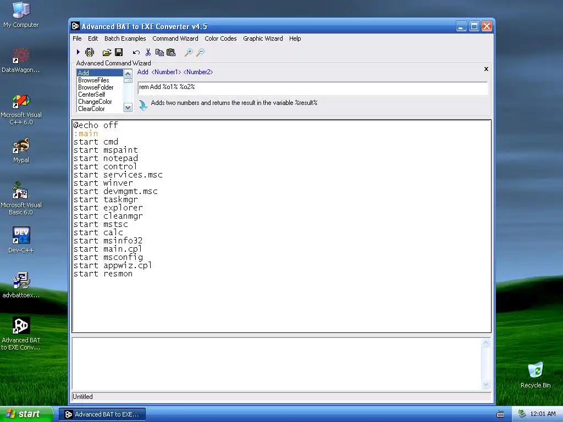The width and height of the screenshot is (563, 422).
Task: Select Microsoft Visual C++ 6.0 shortcut
Action: tap(21, 109)
